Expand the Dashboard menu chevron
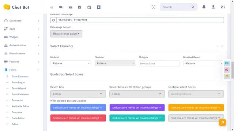This screenshot has height=131, width=234. 38,21
